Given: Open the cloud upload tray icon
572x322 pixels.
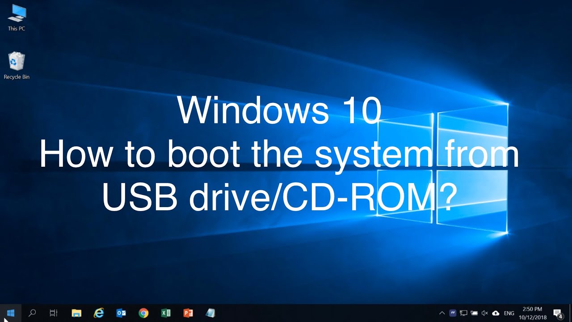Looking at the screenshot, I should (496, 313).
